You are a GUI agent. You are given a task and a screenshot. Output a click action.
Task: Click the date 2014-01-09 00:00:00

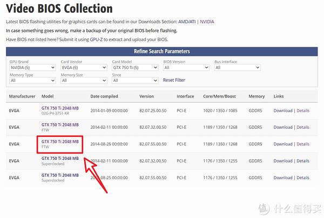pyautogui.click(x=109, y=111)
